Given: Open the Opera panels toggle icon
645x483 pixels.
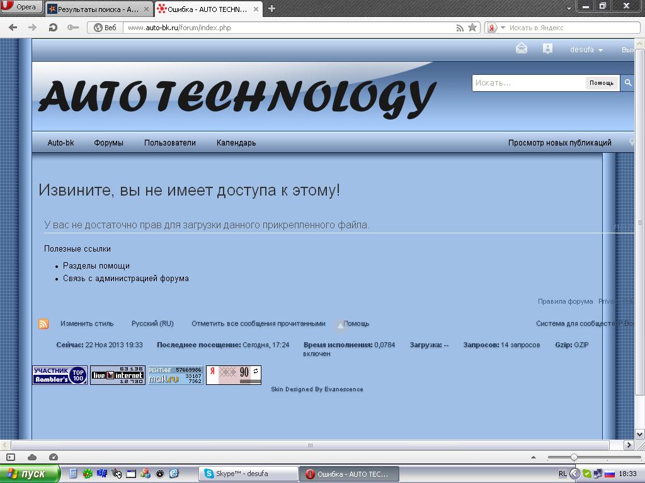Looking at the screenshot, I should pyautogui.click(x=11, y=457).
